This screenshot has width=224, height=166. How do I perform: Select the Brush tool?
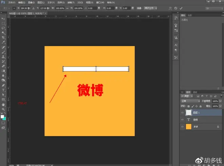click(3, 52)
